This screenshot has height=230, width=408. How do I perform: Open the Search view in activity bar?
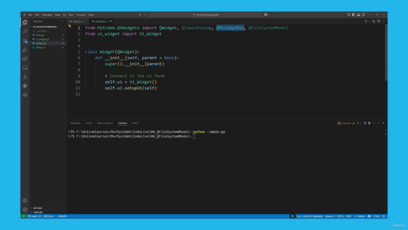pyautogui.click(x=25, y=31)
